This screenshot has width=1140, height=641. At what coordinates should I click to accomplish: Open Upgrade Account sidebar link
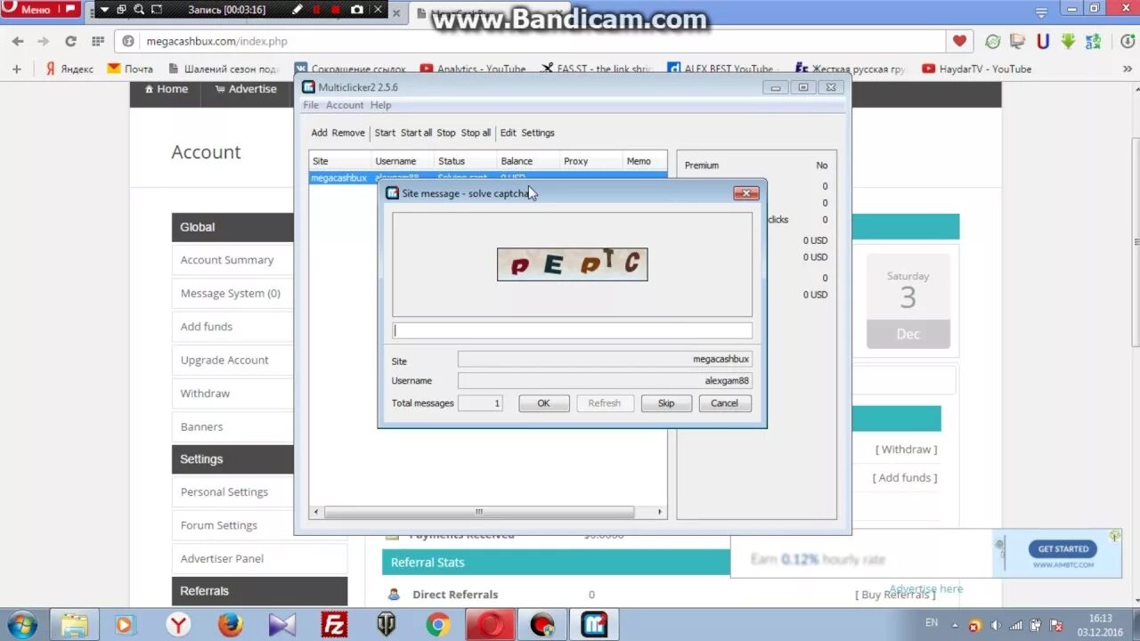[x=224, y=360]
